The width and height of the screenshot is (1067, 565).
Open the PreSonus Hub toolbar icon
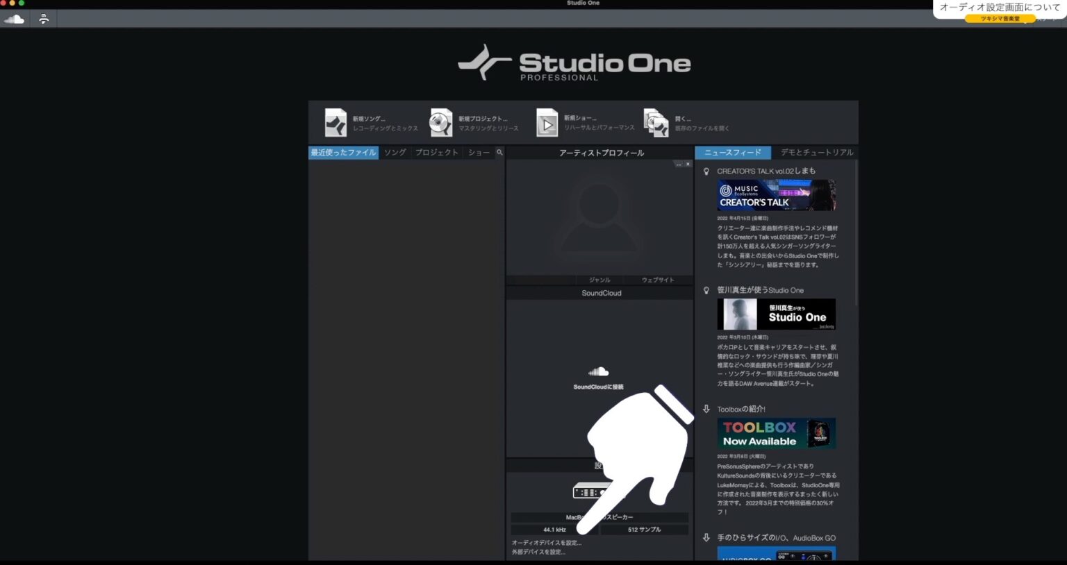pyautogui.click(x=43, y=19)
